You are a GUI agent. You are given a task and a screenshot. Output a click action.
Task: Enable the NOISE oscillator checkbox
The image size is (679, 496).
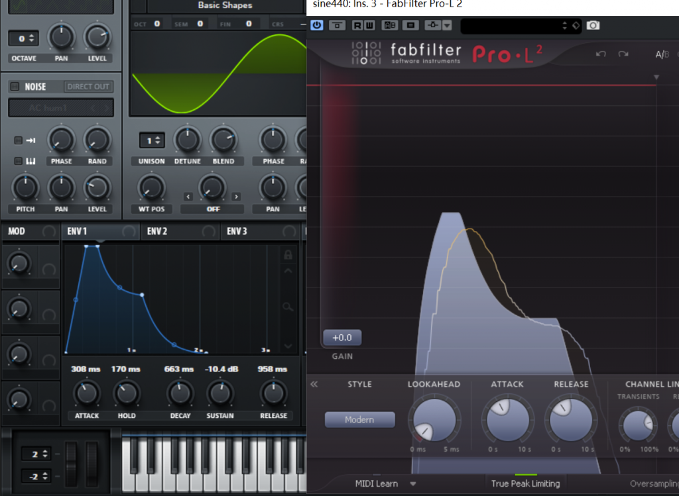pos(15,87)
